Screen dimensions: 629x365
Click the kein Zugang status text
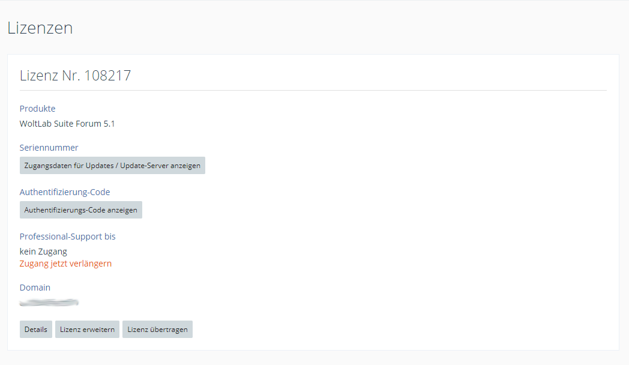click(x=43, y=252)
